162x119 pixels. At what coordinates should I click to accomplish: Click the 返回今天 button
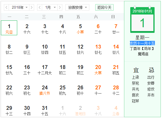point(104,7)
